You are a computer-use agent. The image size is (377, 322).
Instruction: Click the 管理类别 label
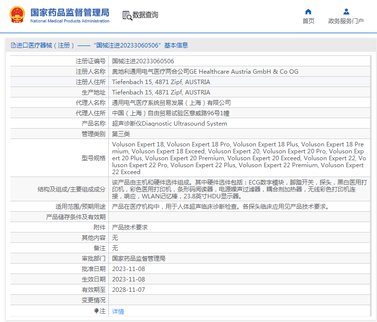pos(94,134)
